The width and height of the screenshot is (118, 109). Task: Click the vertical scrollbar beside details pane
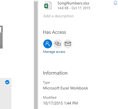point(36,55)
